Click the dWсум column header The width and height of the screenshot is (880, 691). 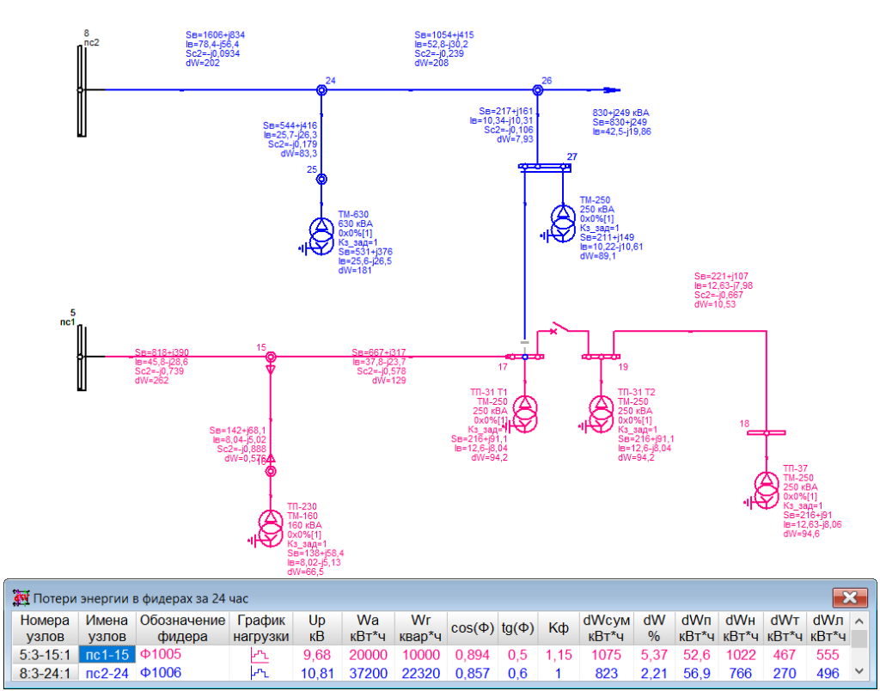click(x=606, y=628)
